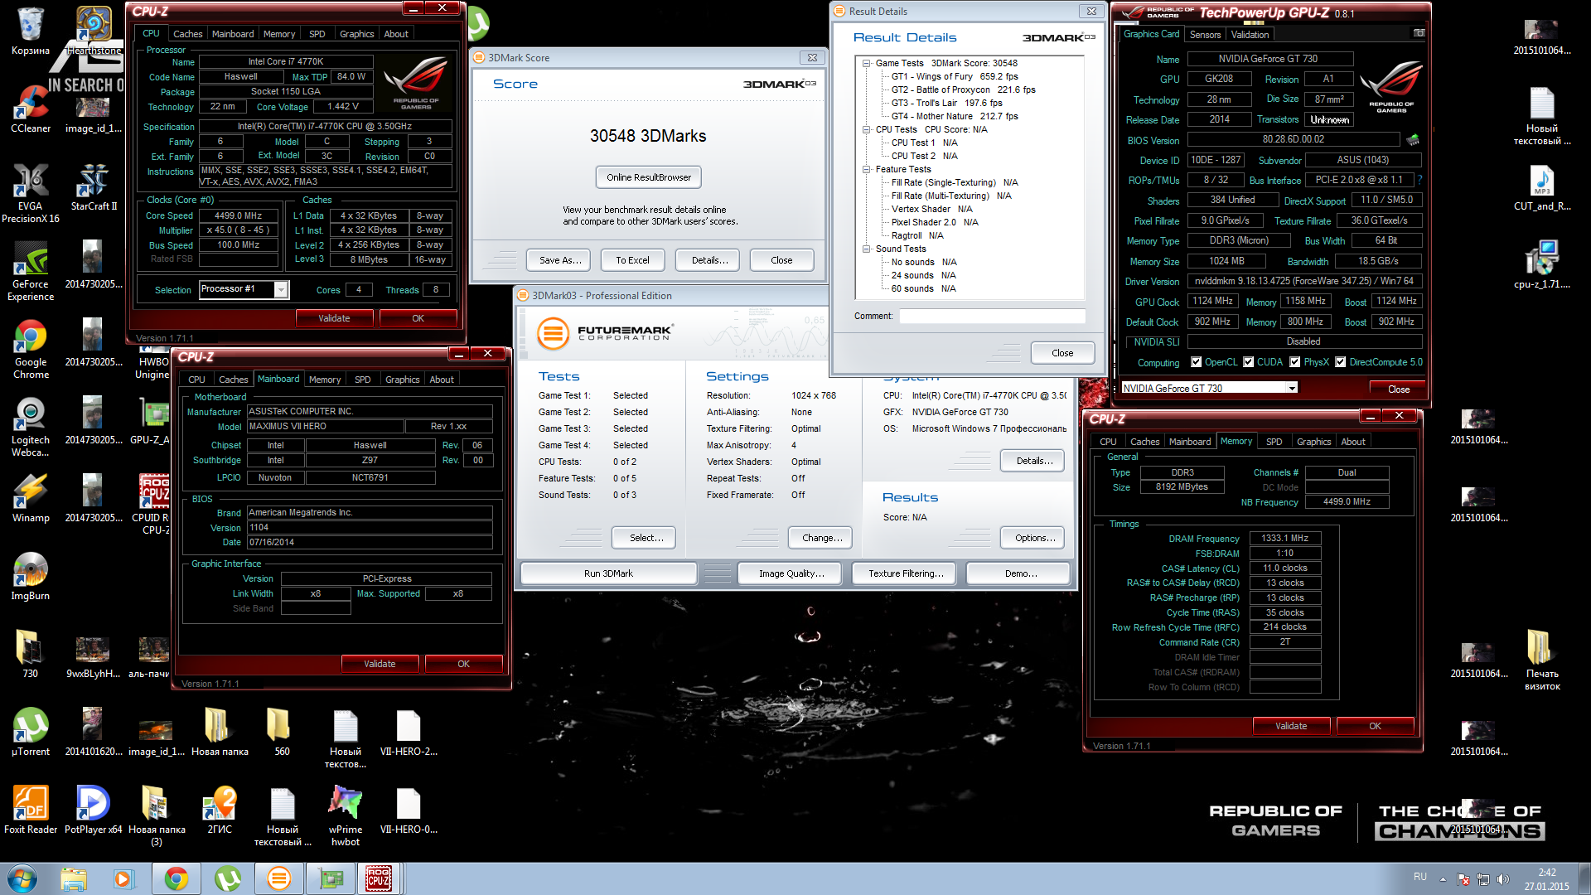Click the Demo... button in 3DMark03
This screenshot has height=895, width=1591.
(1018, 573)
